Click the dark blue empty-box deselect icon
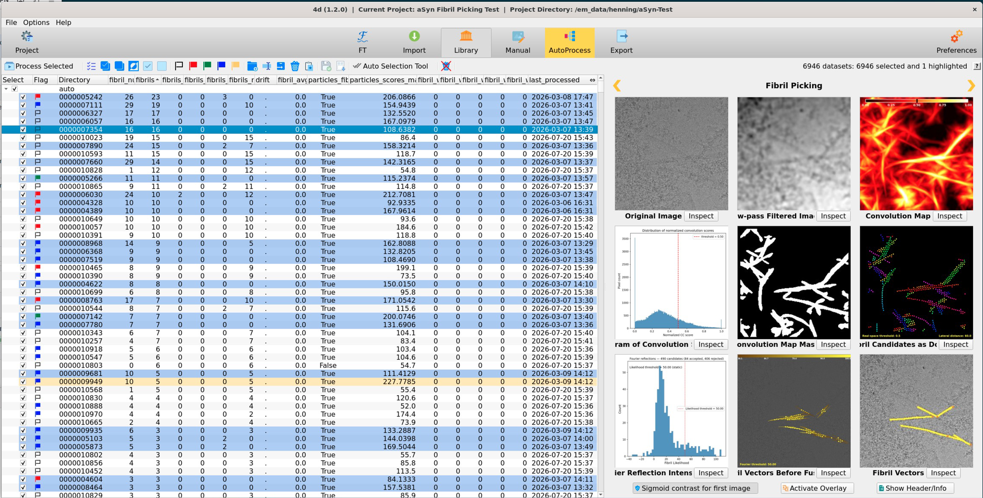Screen dimensions: 983x498 coord(119,66)
